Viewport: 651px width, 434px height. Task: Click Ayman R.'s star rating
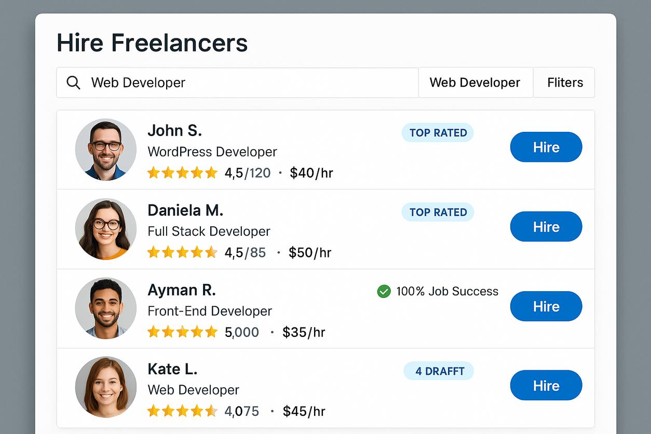[x=182, y=332]
